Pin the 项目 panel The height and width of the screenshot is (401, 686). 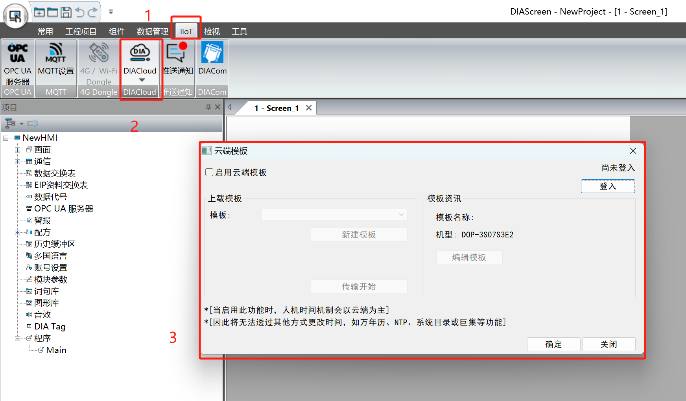(x=208, y=107)
